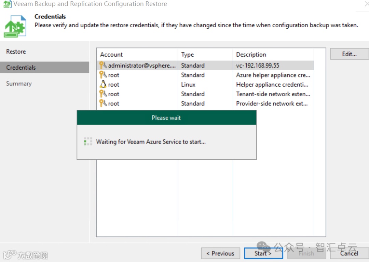Click the root account in the Azure helper row

point(114,75)
